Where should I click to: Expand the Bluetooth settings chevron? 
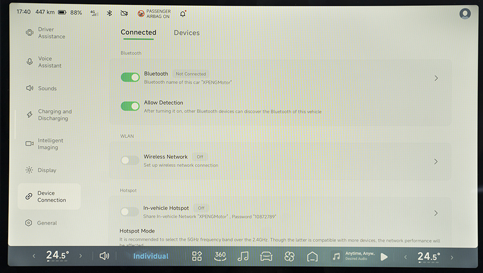pyautogui.click(x=436, y=78)
